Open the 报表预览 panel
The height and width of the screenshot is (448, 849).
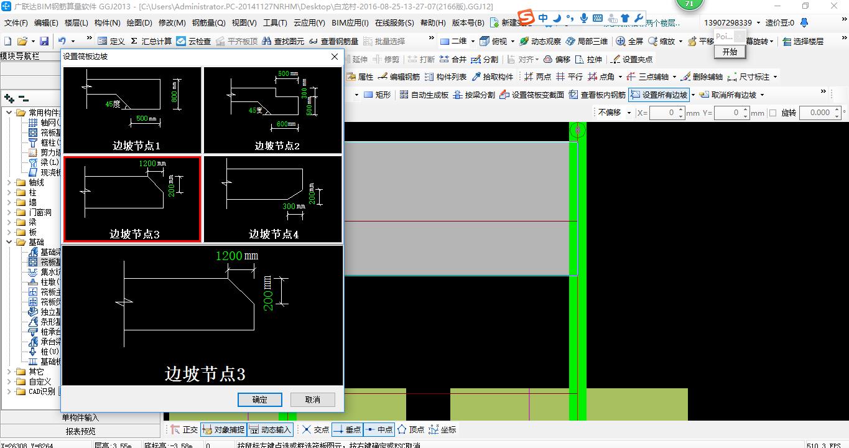click(x=81, y=431)
